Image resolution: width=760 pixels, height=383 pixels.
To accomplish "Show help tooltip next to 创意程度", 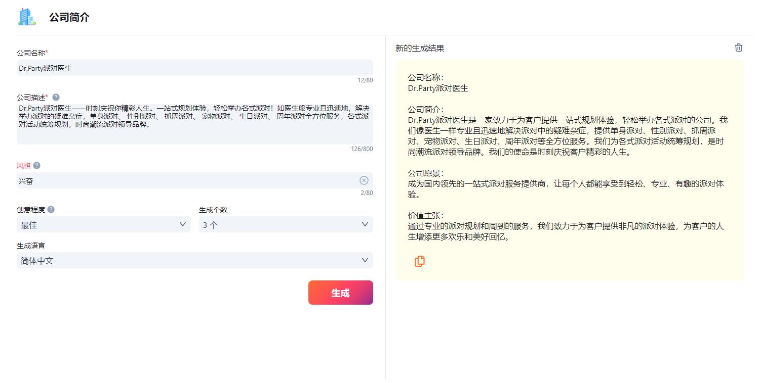I will [x=51, y=209].
